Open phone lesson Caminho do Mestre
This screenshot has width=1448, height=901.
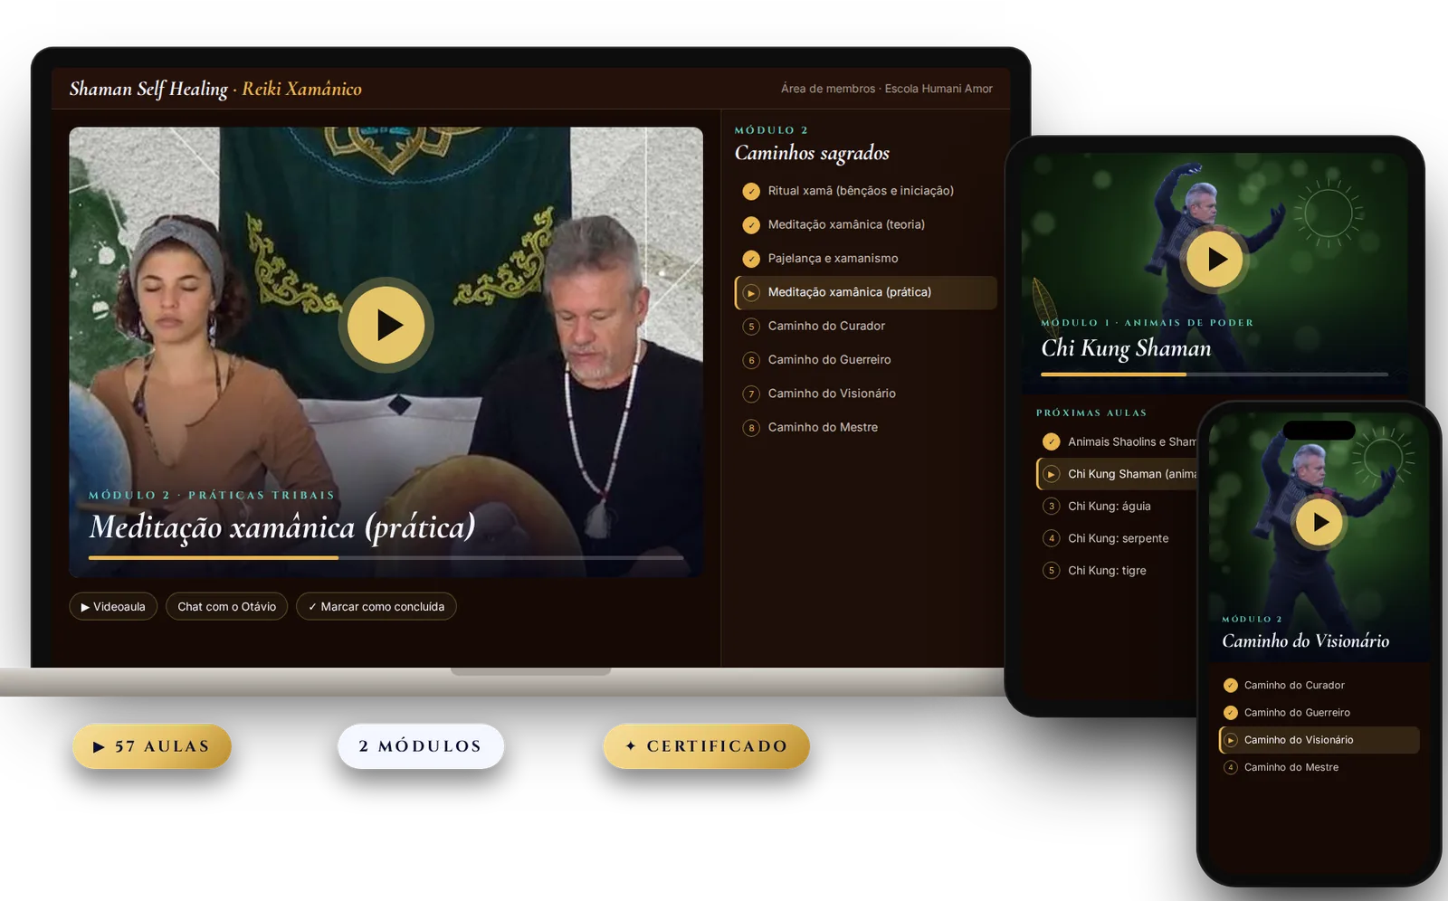pos(1319,767)
